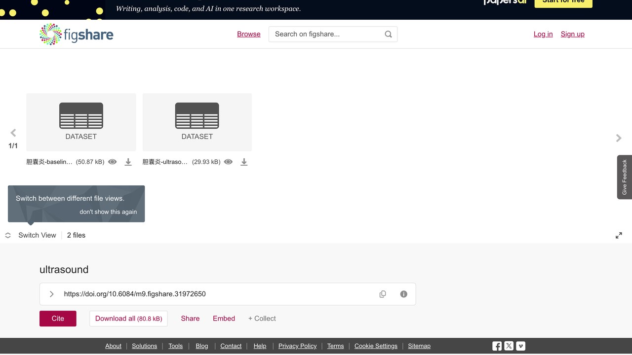Download the 胆囊炎-ultrasound dataset file
Viewport: 632px width, 355px height.
click(244, 162)
